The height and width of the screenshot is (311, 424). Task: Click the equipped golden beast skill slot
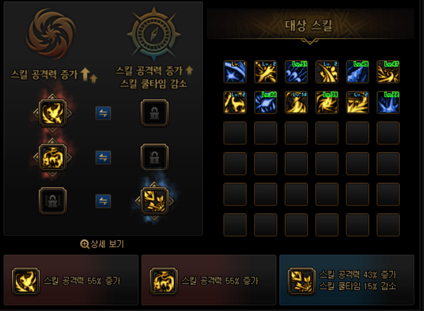(52, 157)
